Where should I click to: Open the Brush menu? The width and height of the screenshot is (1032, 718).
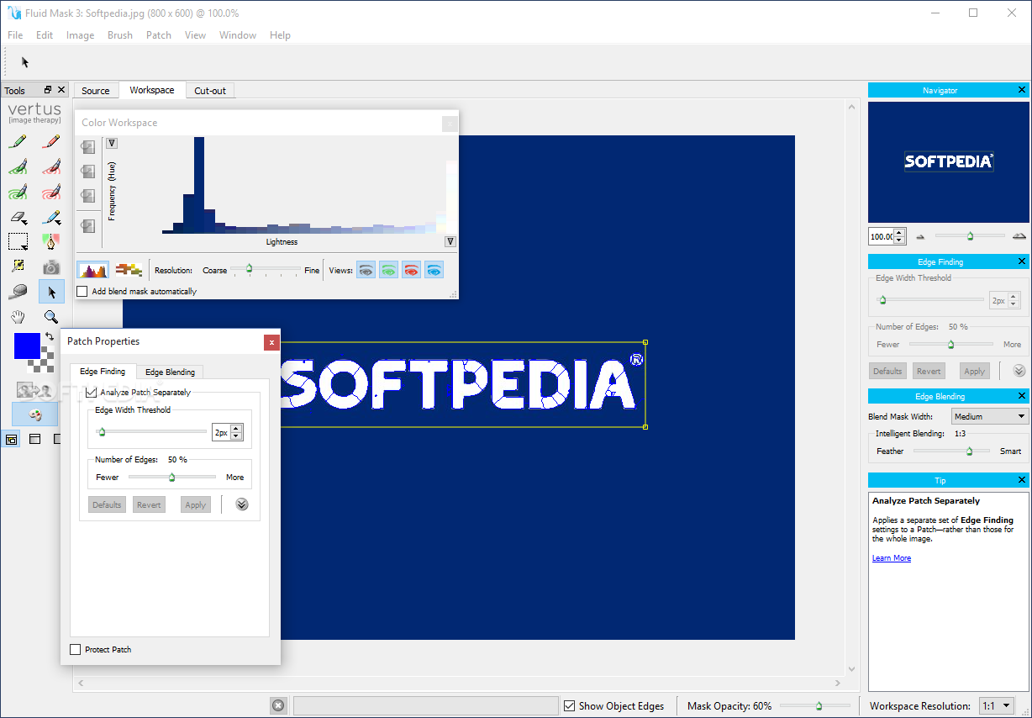(120, 35)
